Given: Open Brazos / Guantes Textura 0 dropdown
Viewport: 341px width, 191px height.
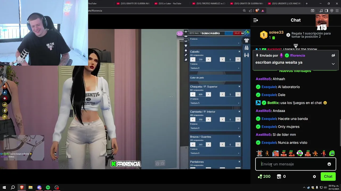Looking at the screenshot, I should coord(215,153).
